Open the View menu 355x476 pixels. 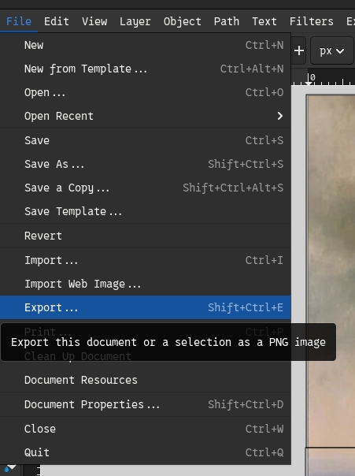point(94,21)
